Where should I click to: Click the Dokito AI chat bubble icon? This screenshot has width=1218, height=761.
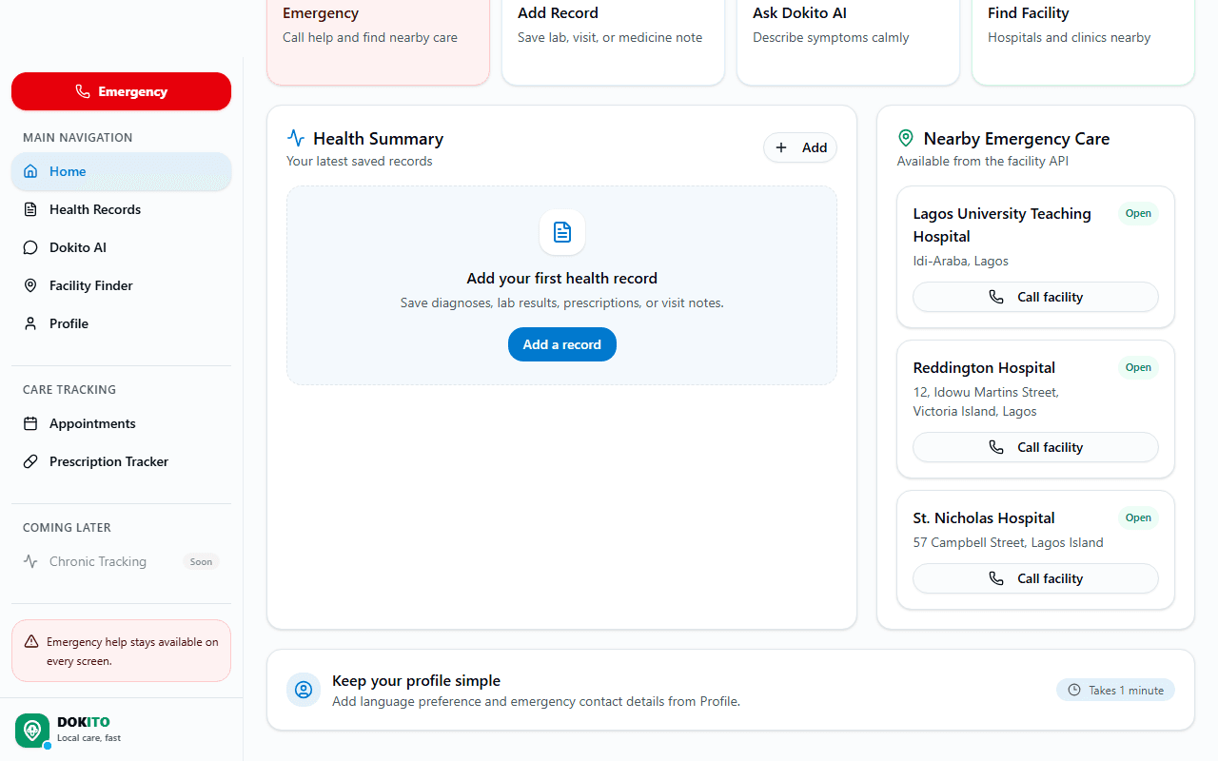point(30,247)
